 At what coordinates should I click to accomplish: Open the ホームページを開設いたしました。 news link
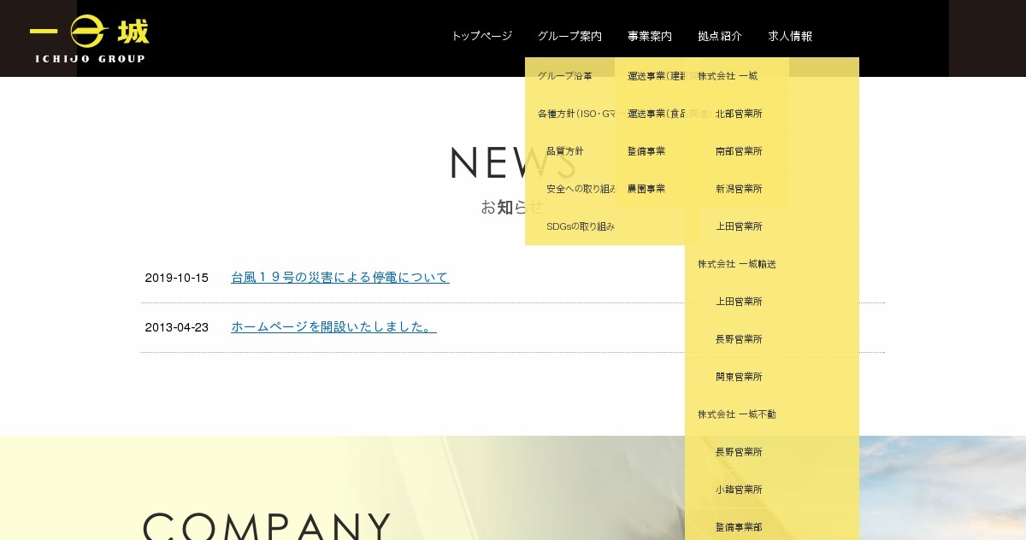pyautogui.click(x=333, y=327)
